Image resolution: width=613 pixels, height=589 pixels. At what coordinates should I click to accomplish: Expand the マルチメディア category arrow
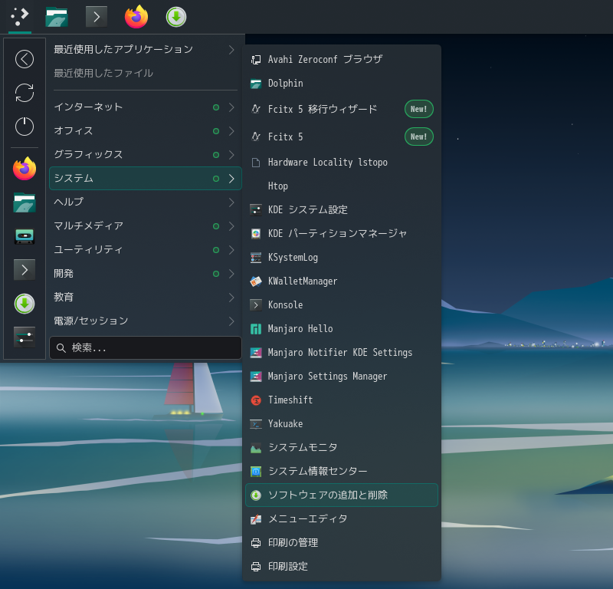pos(231,226)
